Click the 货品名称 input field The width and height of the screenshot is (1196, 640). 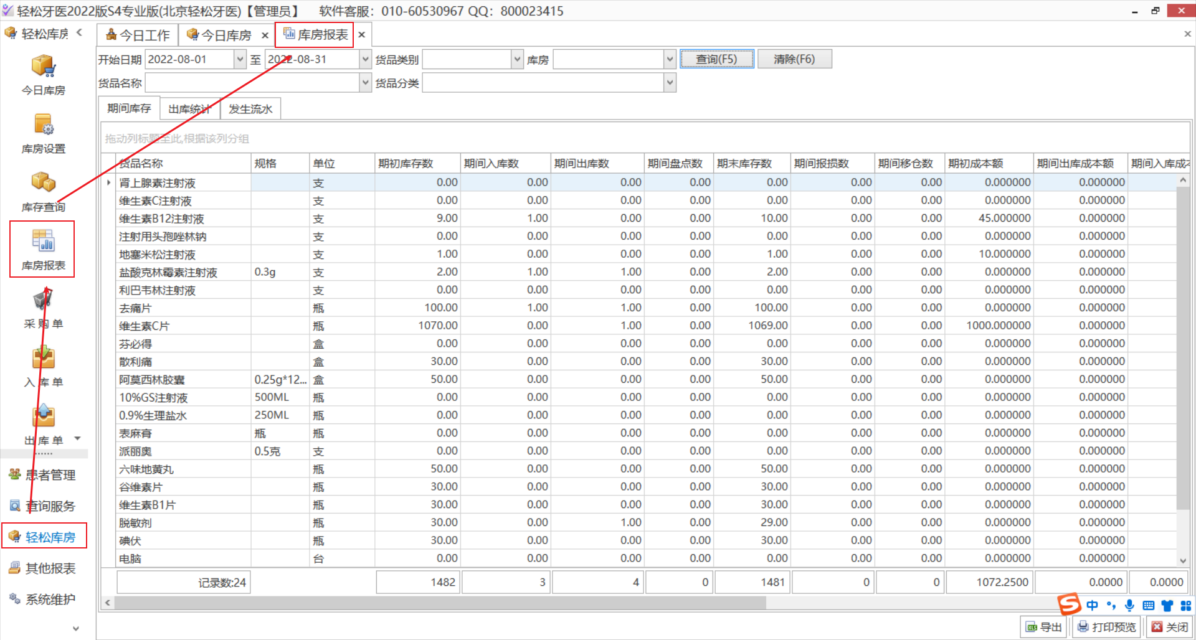point(252,83)
